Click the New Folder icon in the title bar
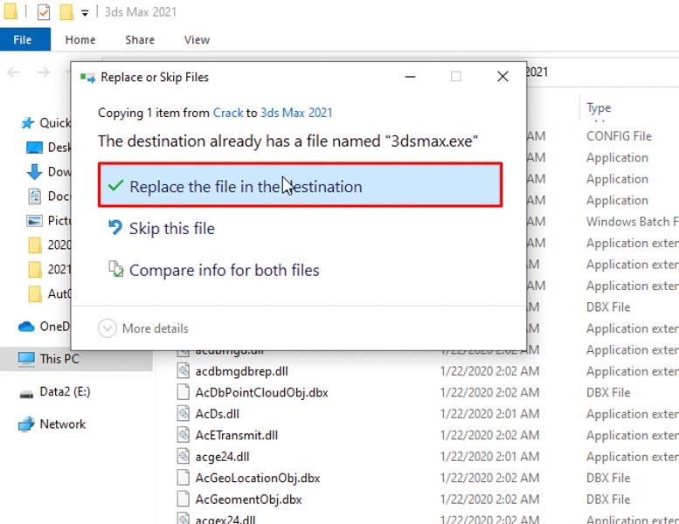This screenshot has height=524, width=679. pos(66,12)
